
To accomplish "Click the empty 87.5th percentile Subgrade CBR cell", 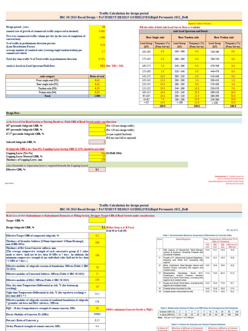I will tap(97, 134).
